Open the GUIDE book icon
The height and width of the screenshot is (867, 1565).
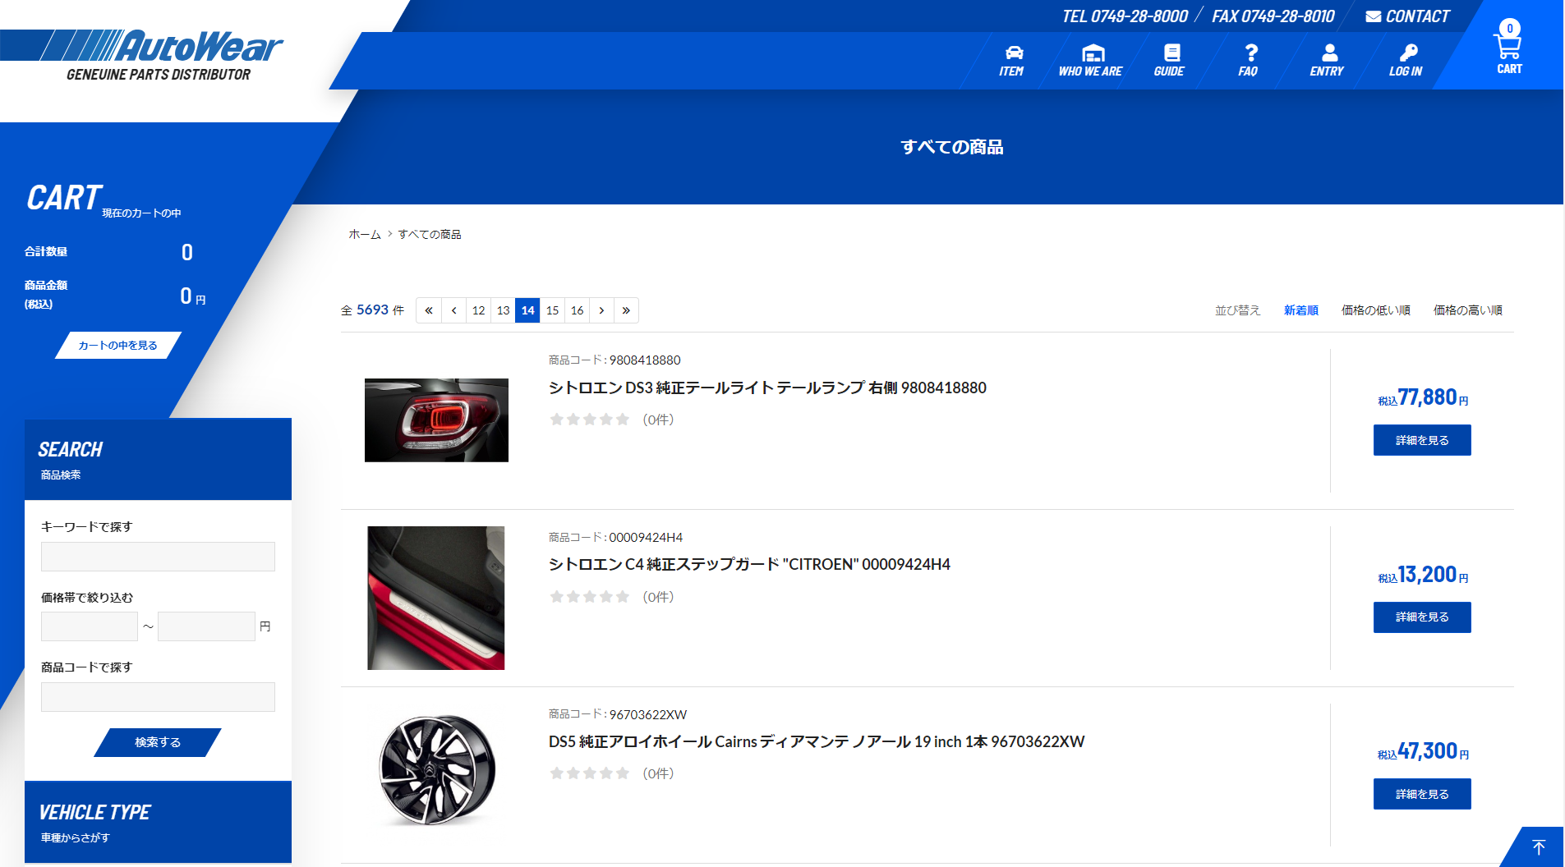pyautogui.click(x=1169, y=61)
